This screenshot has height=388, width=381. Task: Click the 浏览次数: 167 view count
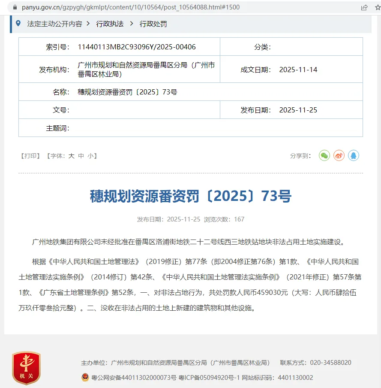pyautogui.click(x=224, y=219)
